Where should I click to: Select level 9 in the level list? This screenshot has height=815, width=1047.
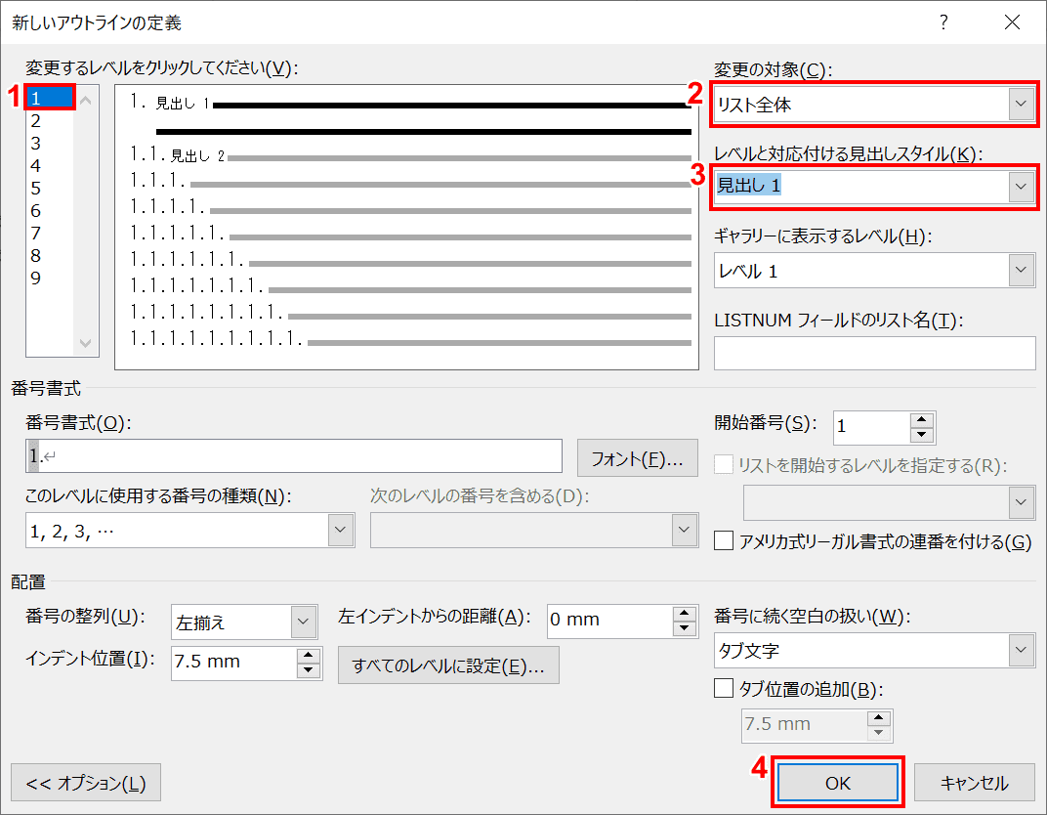click(50, 278)
